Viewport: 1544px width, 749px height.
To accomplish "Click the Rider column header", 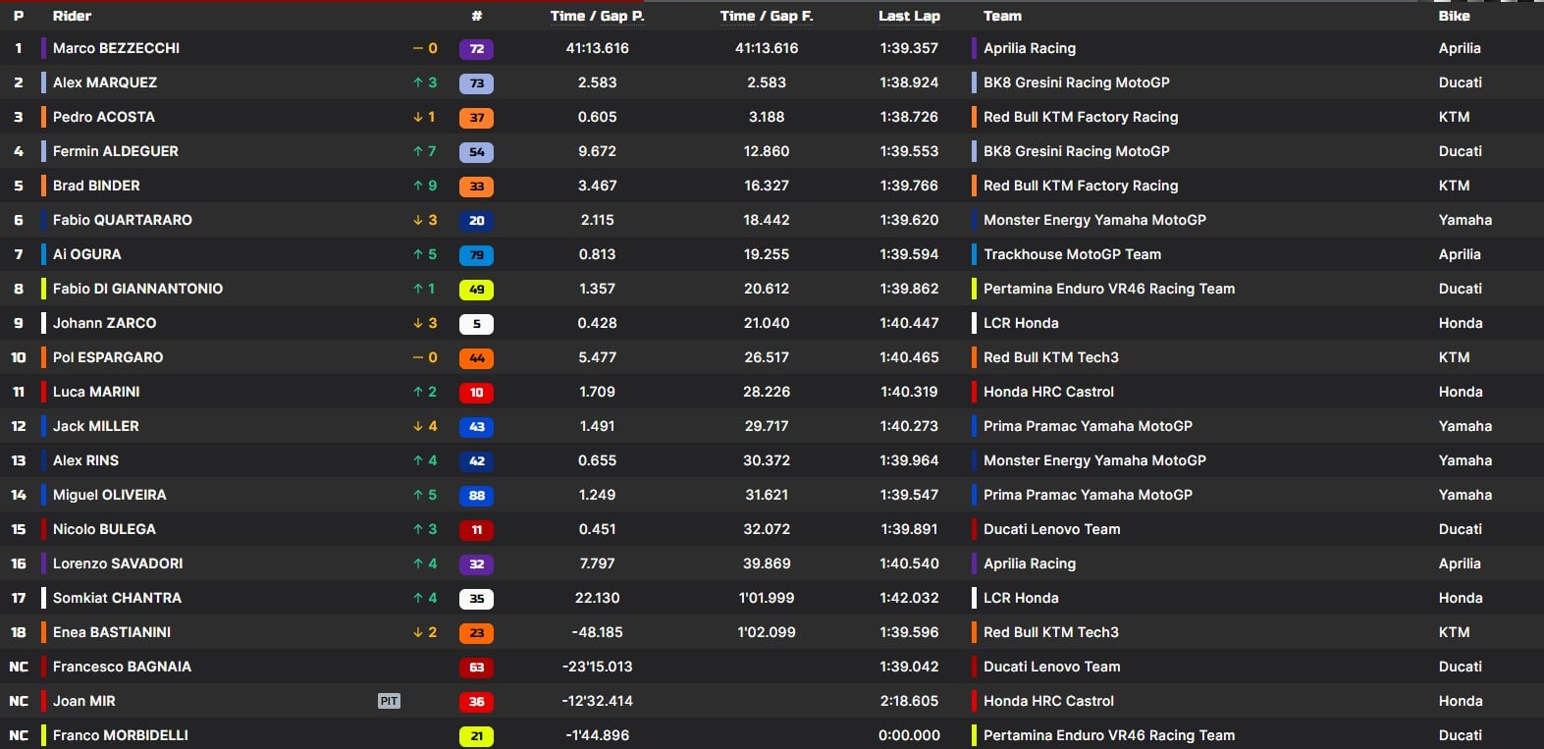I will click(x=72, y=16).
